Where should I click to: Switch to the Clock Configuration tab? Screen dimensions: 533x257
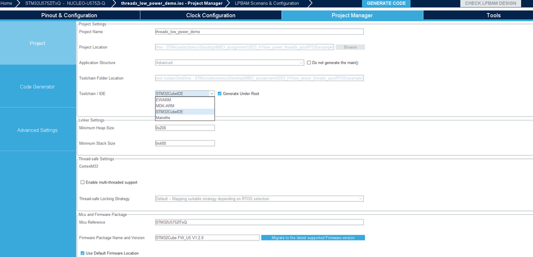tap(211, 15)
